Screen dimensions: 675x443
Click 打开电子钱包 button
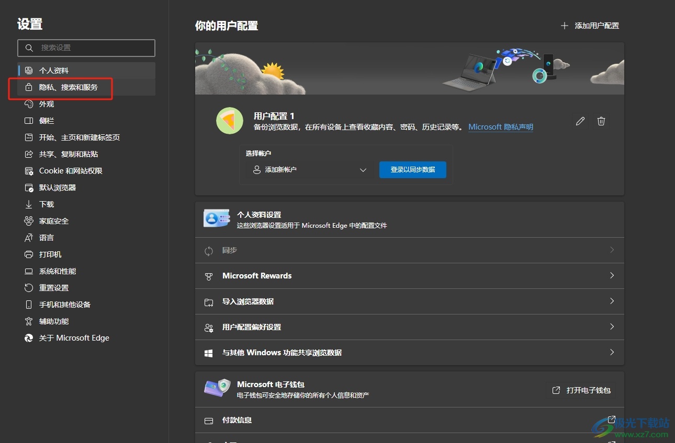click(x=581, y=390)
